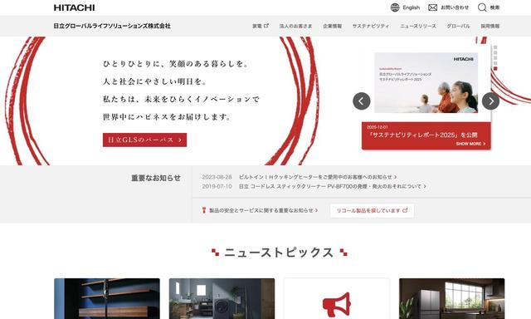The width and height of the screenshot is (531, 319).
Task: Click the red exclamation icon beside 製品の安全
Action: click(x=204, y=210)
